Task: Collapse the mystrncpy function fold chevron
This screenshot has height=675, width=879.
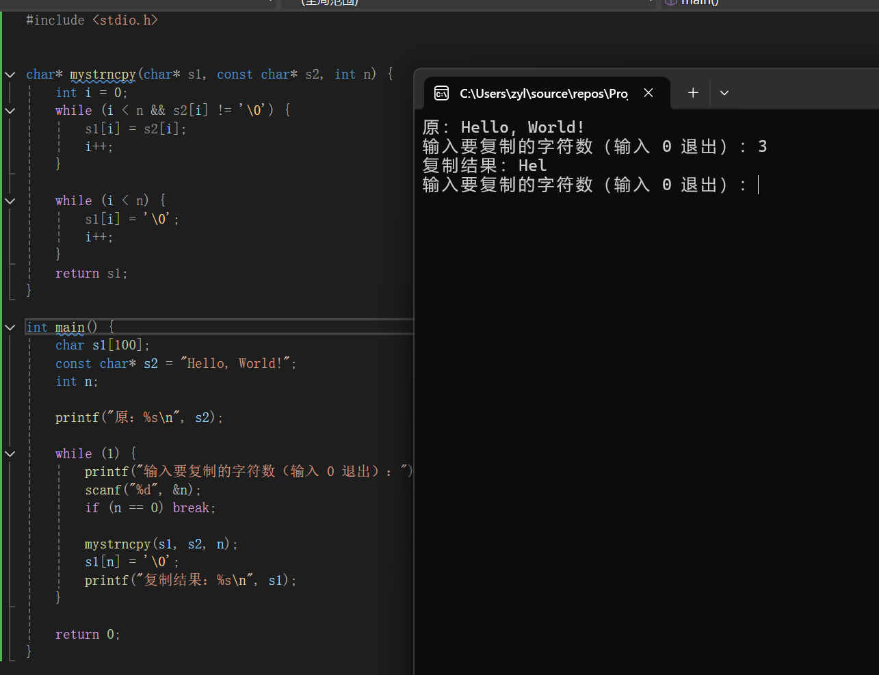Action: [x=10, y=75]
